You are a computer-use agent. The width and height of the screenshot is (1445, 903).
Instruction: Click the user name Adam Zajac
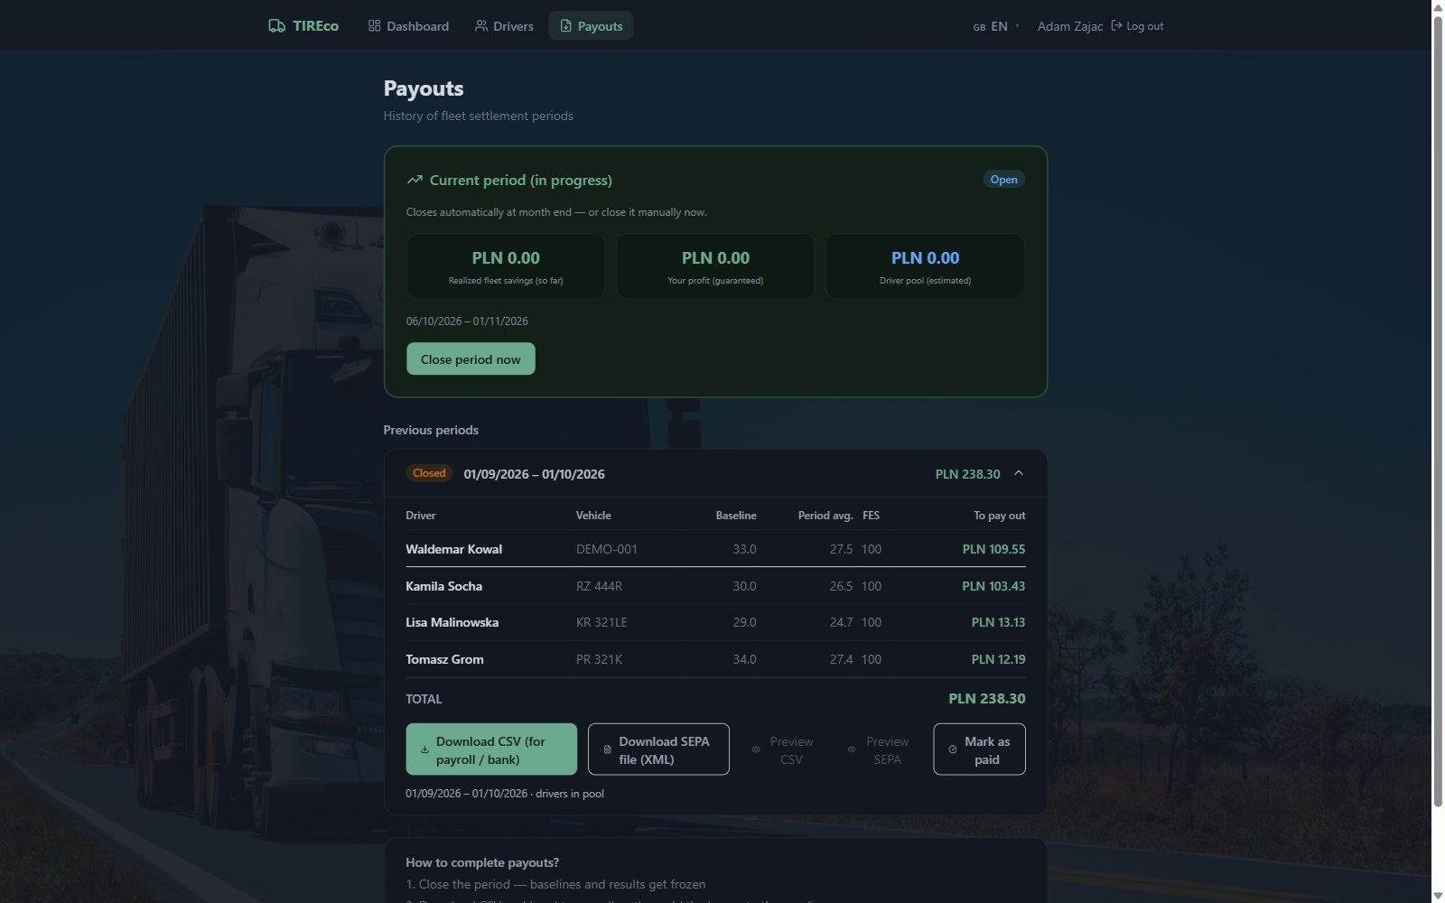[x=1070, y=26]
